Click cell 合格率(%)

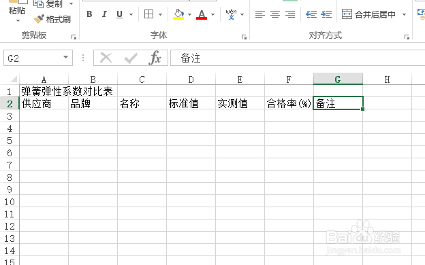pyautogui.click(x=289, y=103)
